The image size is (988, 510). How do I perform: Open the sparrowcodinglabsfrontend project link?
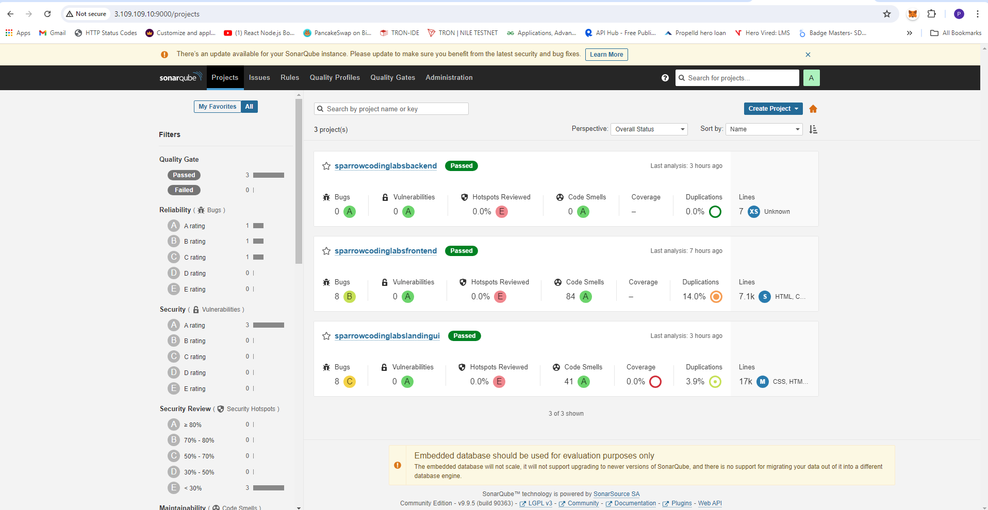click(x=386, y=251)
